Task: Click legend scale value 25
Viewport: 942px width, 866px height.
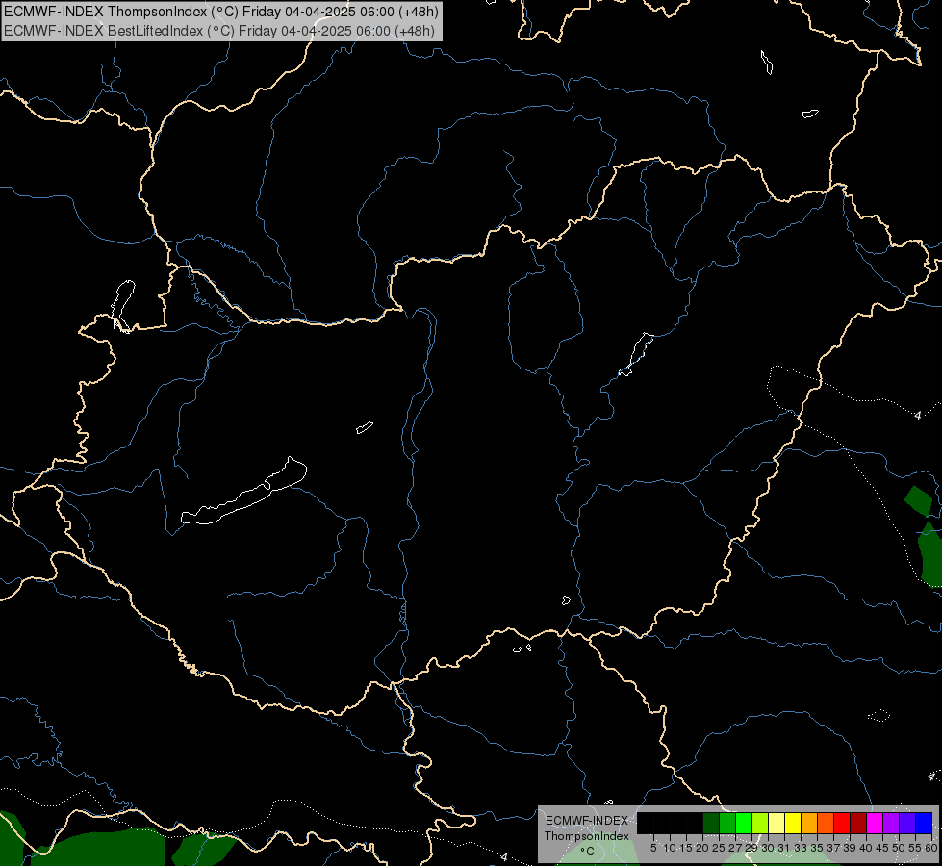Action: 719,848
